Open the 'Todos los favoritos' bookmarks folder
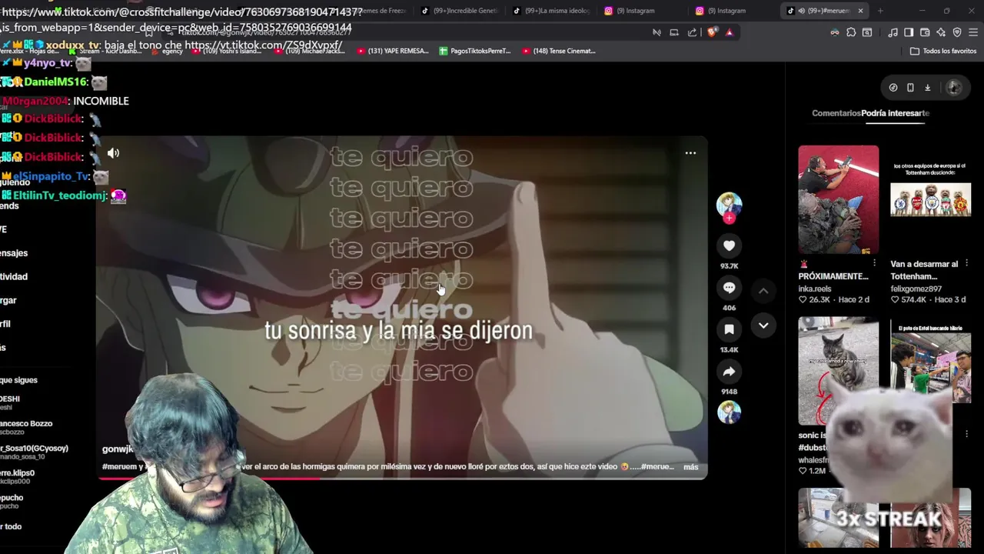The width and height of the screenshot is (984, 554). coord(943,51)
